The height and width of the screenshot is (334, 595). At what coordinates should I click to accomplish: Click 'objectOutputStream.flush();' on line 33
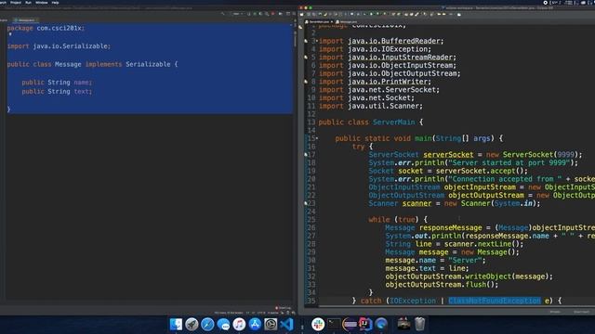click(x=442, y=285)
